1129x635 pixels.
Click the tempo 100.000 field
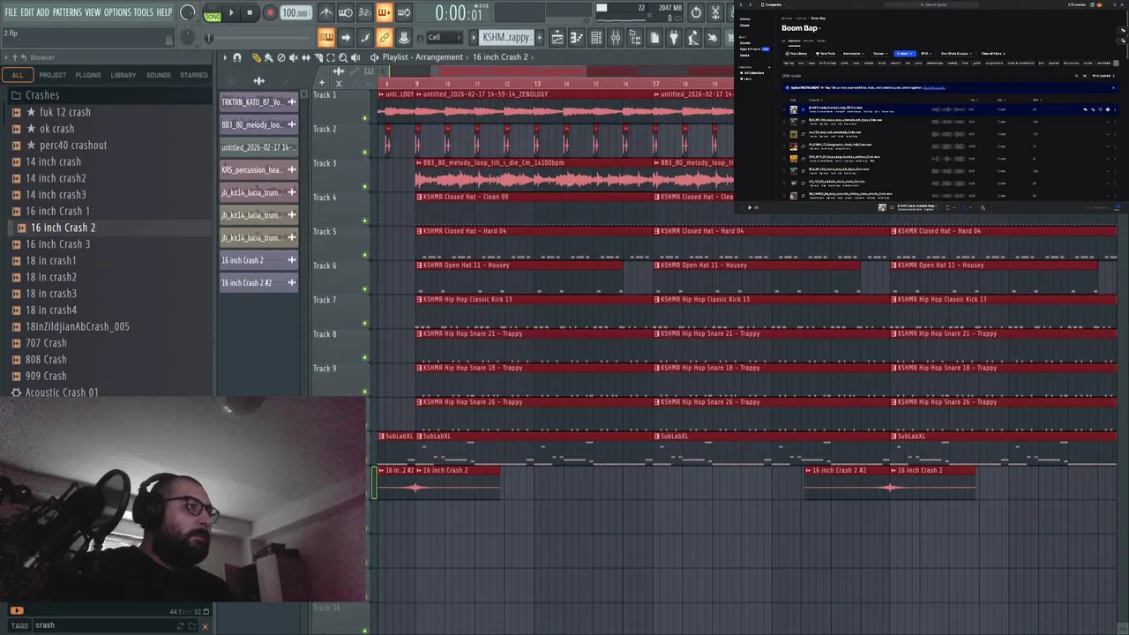(x=295, y=13)
